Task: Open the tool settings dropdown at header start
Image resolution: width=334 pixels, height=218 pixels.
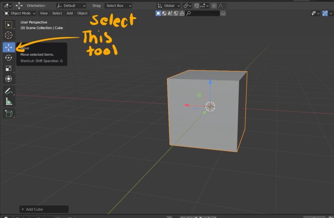Action: click(x=8, y=6)
